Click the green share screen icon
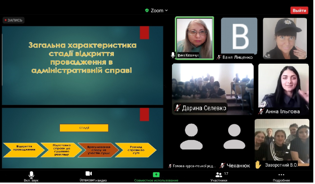 pyautogui.click(x=156, y=174)
